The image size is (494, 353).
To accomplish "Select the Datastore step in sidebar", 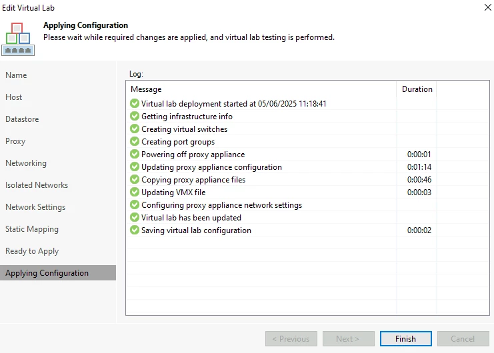I will (22, 119).
